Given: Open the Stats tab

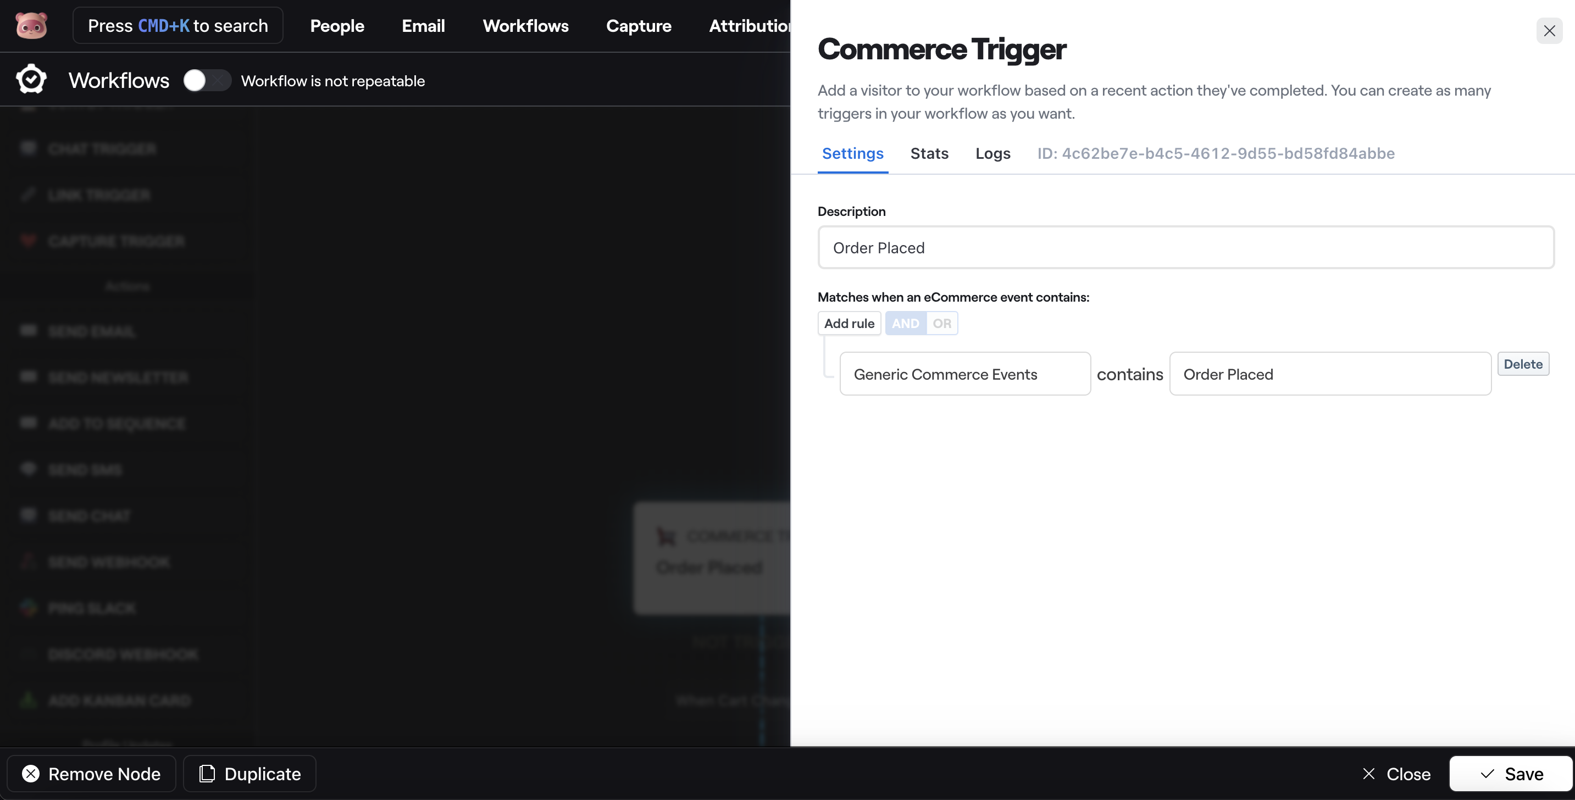Looking at the screenshot, I should click(929, 153).
